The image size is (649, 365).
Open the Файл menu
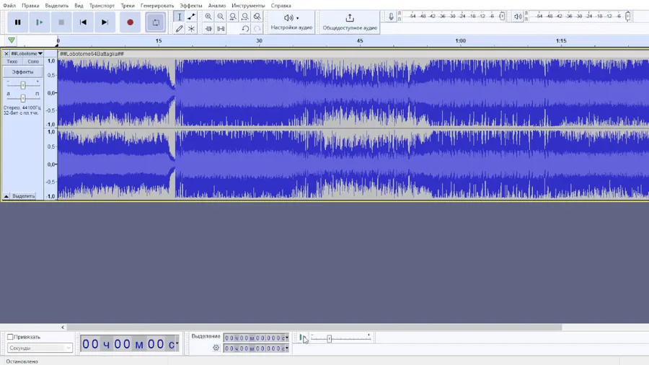[x=9, y=6]
